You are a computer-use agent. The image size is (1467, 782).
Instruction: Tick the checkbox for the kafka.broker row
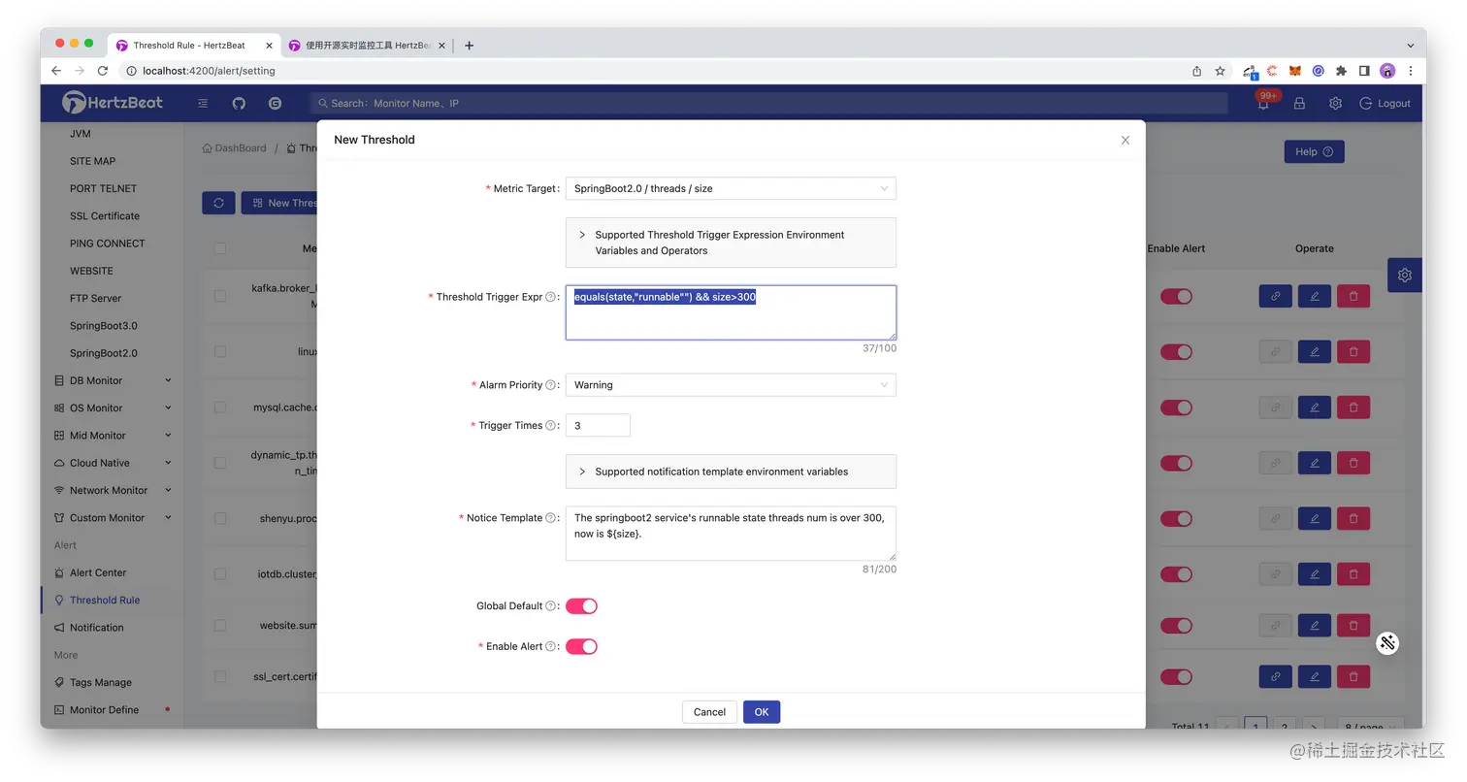pyautogui.click(x=220, y=296)
